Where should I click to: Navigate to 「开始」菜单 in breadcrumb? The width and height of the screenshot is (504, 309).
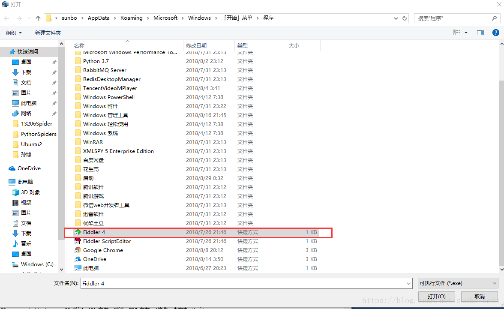[x=238, y=18]
